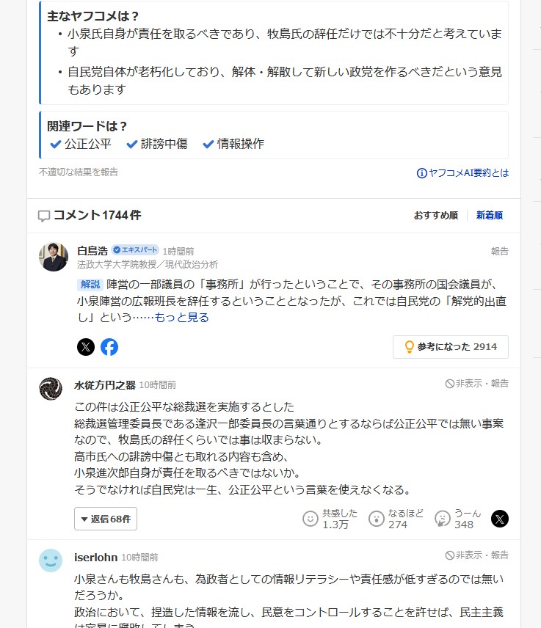Hide or report 水従方円之器's comment

pyautogui.click(x=477, y=383)
